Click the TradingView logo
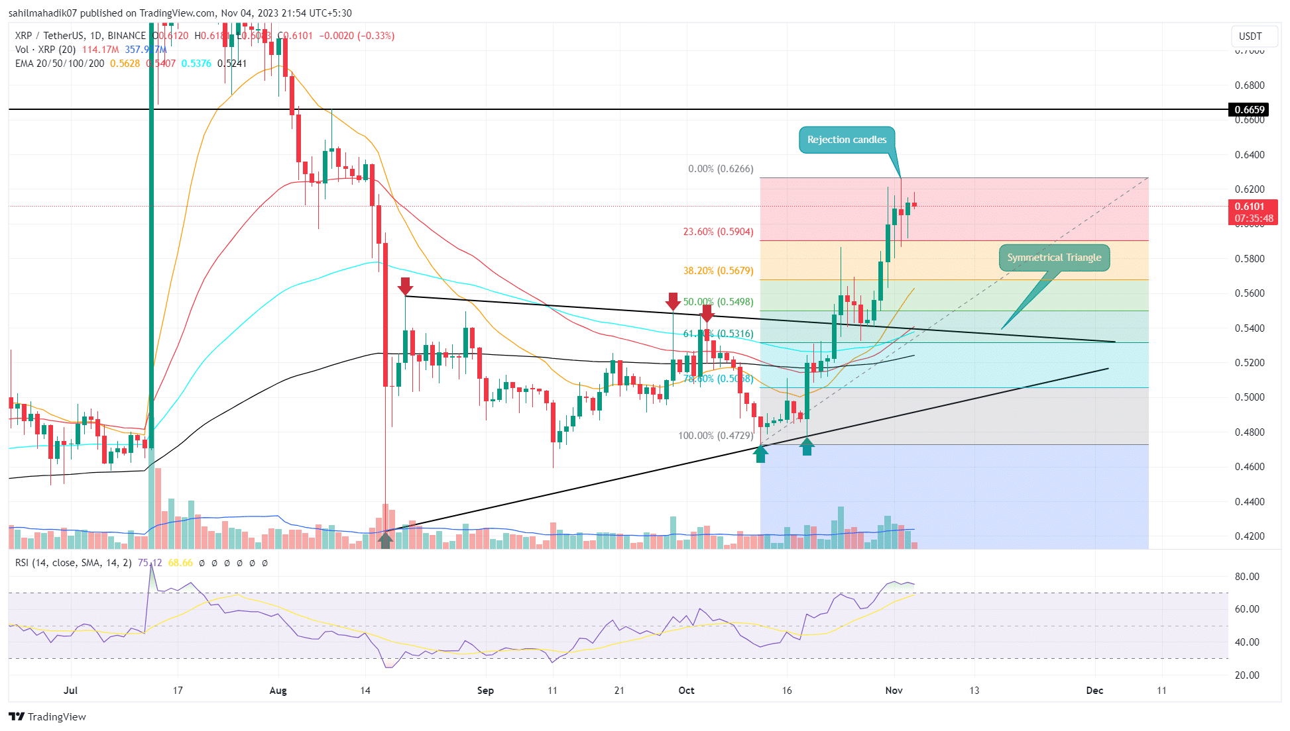Viewport: 1290px width, 731px height. (47, 716)
